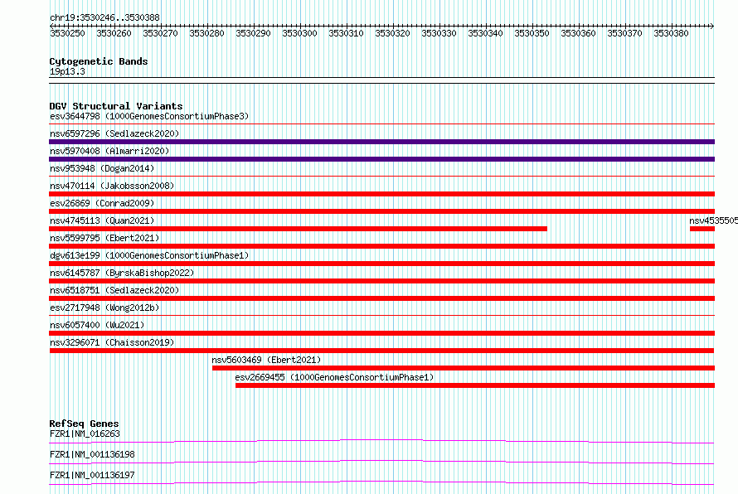Open variant nsv6597296 (Sedlazeck2020)
The width and height of the screenshot is (738, 494).
(114, 133)
